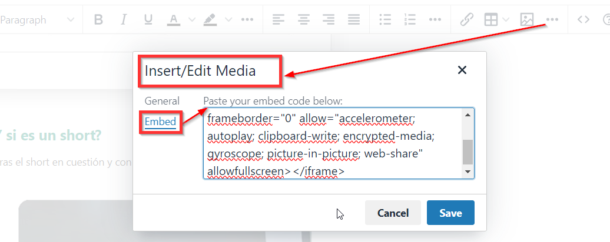The image size is (610, 242).
Task: Expand the table insert dropdown
Action: (506, 19)
